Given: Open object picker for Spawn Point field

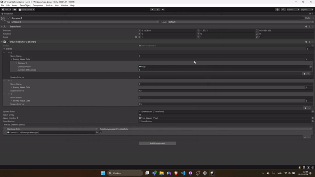Looking at the screenshot, I should 313,112.
